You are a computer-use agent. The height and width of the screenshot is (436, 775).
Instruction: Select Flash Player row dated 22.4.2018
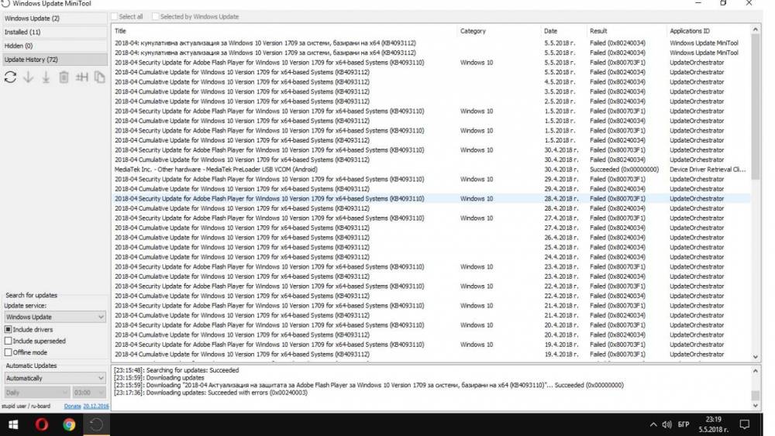431,287
